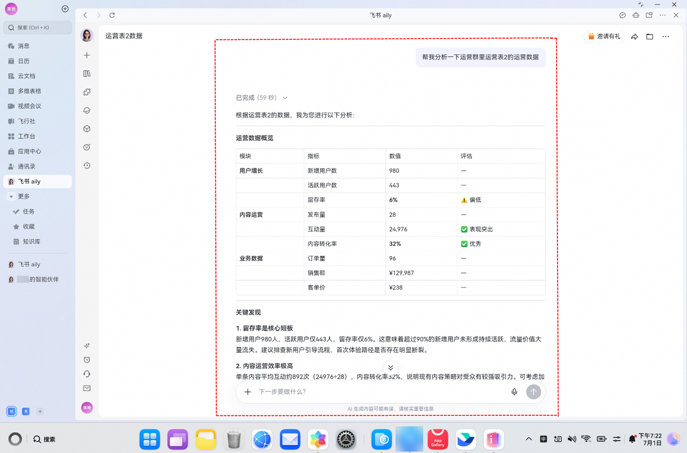Open the aily library books icon
Screen dimensions: 687x453
87,74
